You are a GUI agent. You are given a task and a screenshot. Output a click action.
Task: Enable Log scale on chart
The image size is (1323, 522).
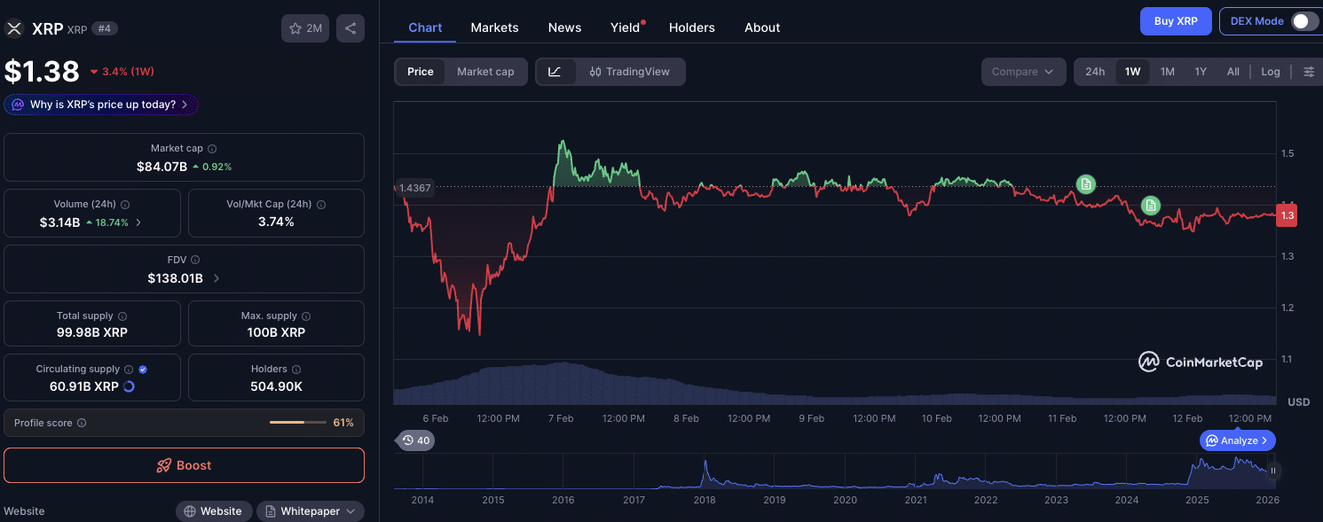[x=1271, y=72]
